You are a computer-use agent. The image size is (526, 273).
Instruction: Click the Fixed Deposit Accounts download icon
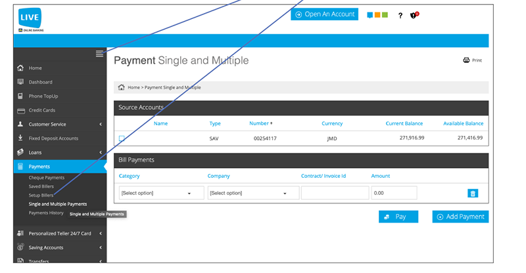point(20,138)
